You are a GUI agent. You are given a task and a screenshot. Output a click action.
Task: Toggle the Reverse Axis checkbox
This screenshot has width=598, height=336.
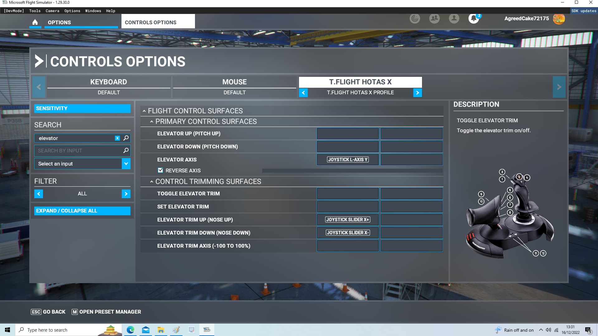point(160,170)
